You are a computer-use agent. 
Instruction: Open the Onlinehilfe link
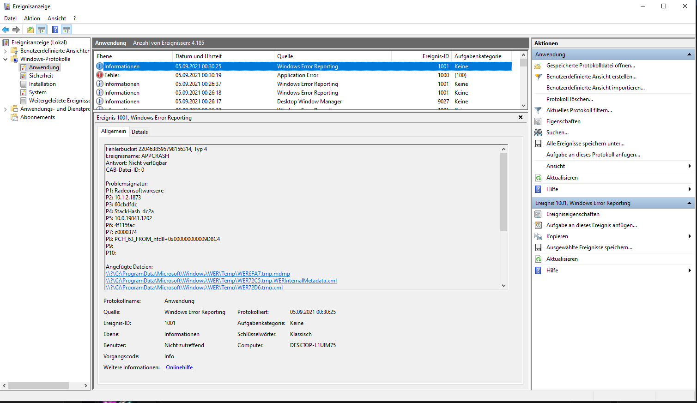click(179, 367)
